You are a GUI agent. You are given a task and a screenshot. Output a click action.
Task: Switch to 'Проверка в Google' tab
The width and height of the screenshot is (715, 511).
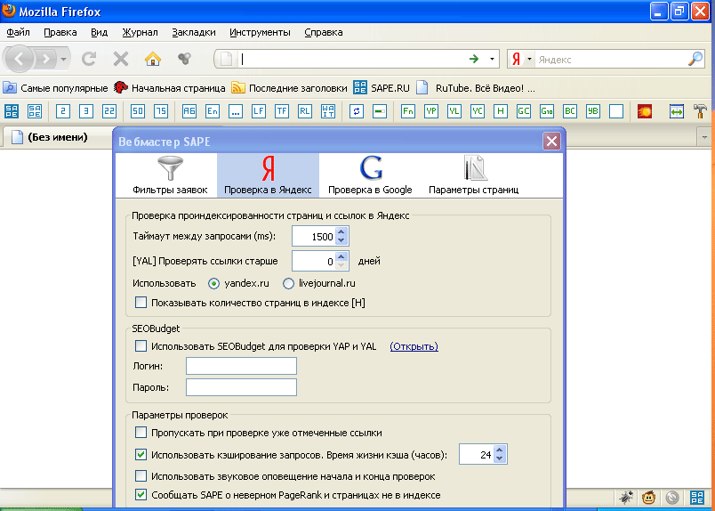[370, 175]
